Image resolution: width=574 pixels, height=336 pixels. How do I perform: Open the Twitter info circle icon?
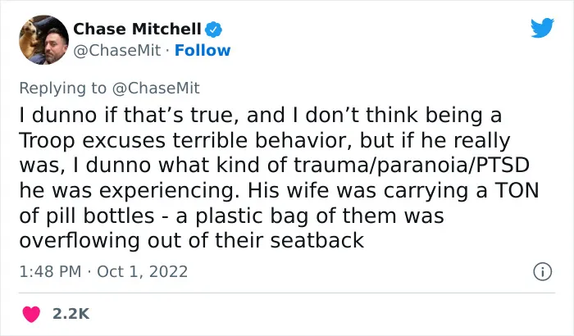[543, 271]
